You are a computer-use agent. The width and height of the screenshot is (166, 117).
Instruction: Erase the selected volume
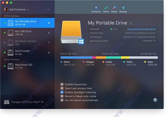(x=114, y=9)
